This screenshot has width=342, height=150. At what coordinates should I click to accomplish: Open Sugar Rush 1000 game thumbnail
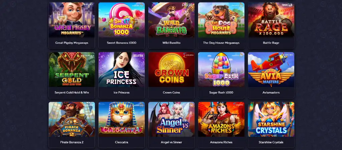tap(221, 70)
